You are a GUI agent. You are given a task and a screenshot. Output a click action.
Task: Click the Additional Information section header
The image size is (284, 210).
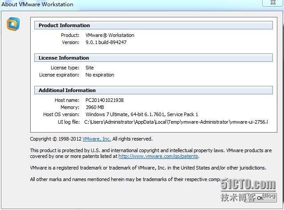pos(154,90)
